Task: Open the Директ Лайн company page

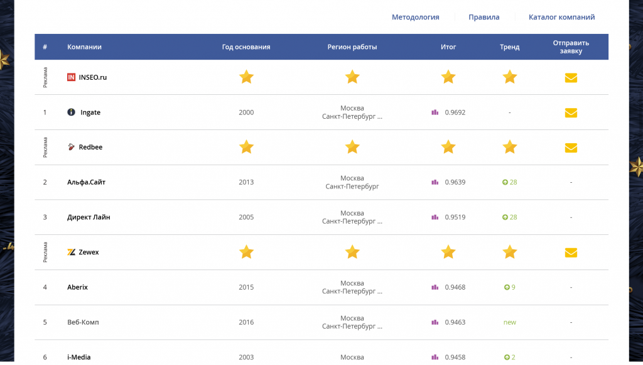Action: click(89, 217)
